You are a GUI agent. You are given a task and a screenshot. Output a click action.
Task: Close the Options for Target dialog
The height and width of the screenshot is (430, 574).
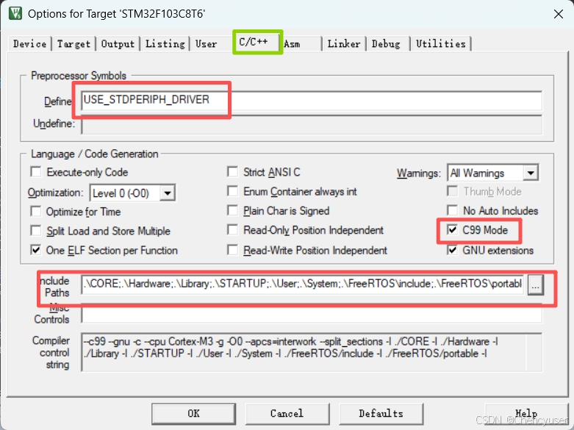559,14
